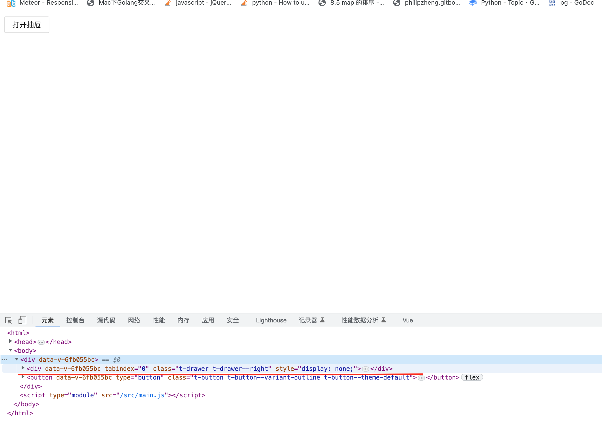Click the 8.5 map 排序 bookmark globe icon
The width and height of the screenshot is (602, 422).
[322, 3]
